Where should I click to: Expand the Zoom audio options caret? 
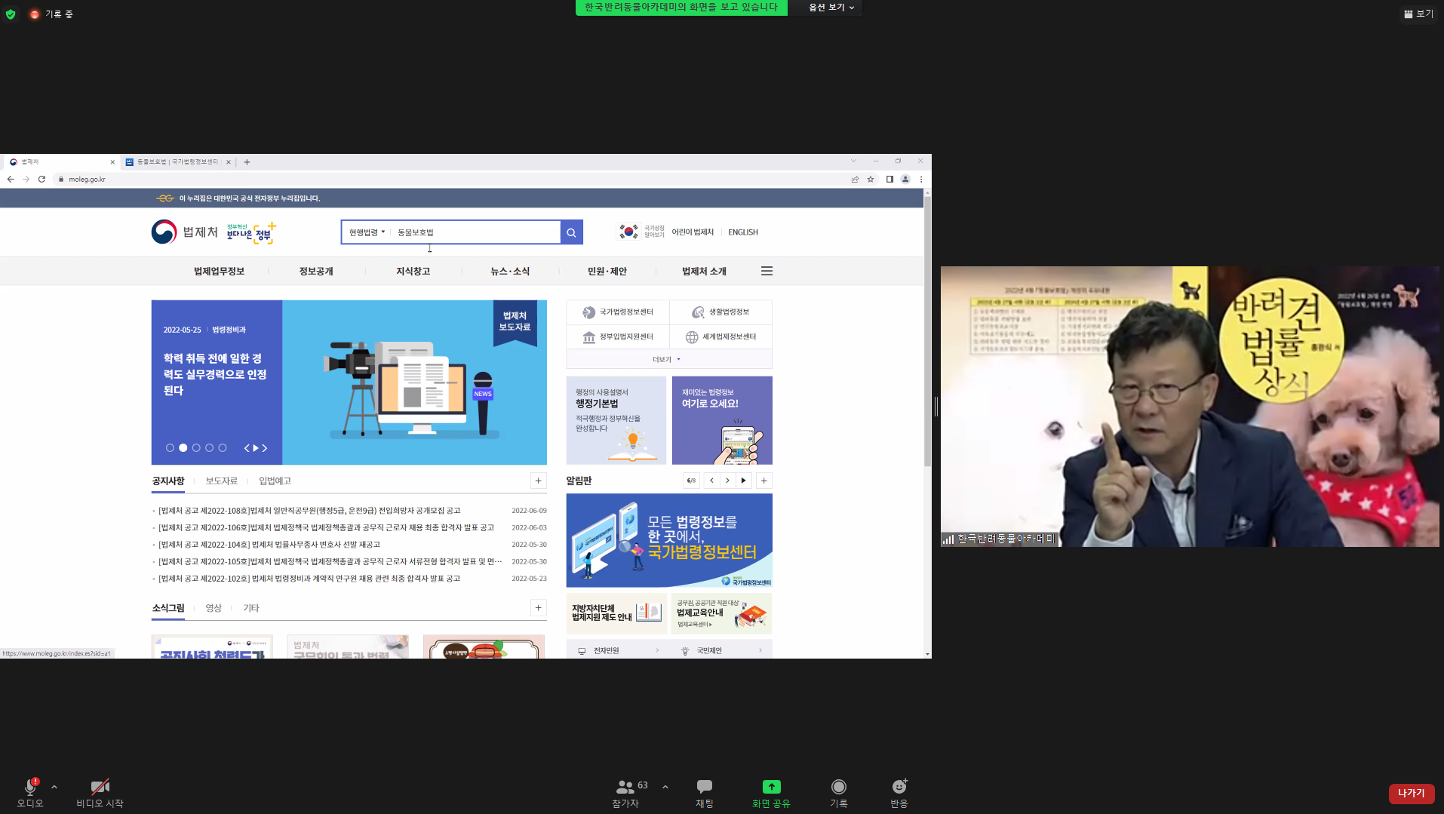click(54, 787)
